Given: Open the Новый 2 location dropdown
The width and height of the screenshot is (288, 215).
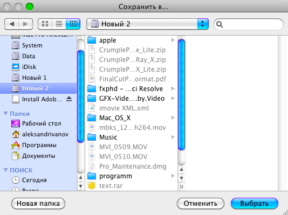Looking at the screenshot, I should [x=147, y=24].
